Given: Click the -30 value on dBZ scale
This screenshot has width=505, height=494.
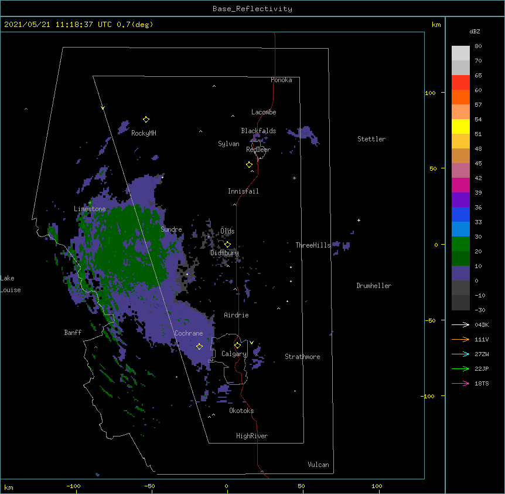Looking at the screenshot, I should (x=480, y=310).
